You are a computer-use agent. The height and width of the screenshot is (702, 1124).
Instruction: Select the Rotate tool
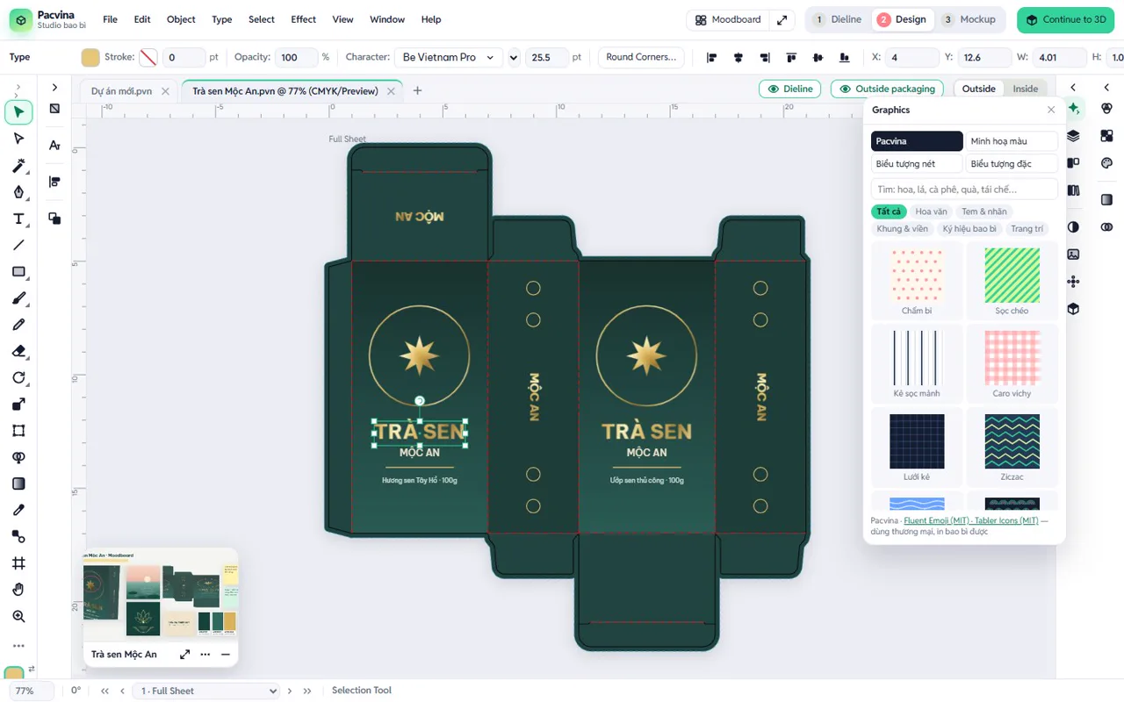click(18, 377)
